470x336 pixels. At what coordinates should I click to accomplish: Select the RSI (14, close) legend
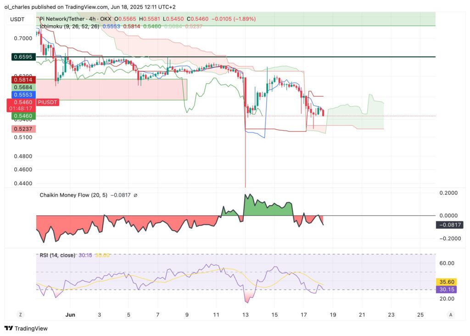[57, 255]
